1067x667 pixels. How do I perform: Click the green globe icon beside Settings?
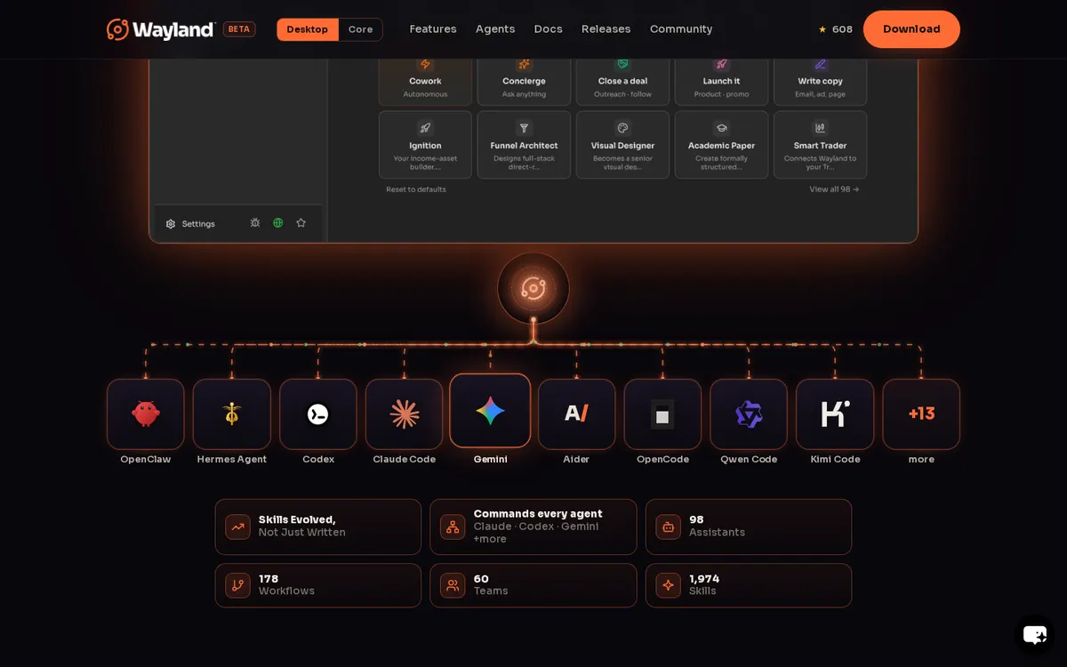click(278, 223)
